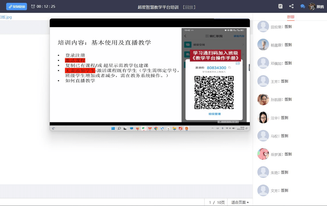The image size is (327, 206).
Task: Click the 复制链接 copy link button
Action: (x=17, y=7)
